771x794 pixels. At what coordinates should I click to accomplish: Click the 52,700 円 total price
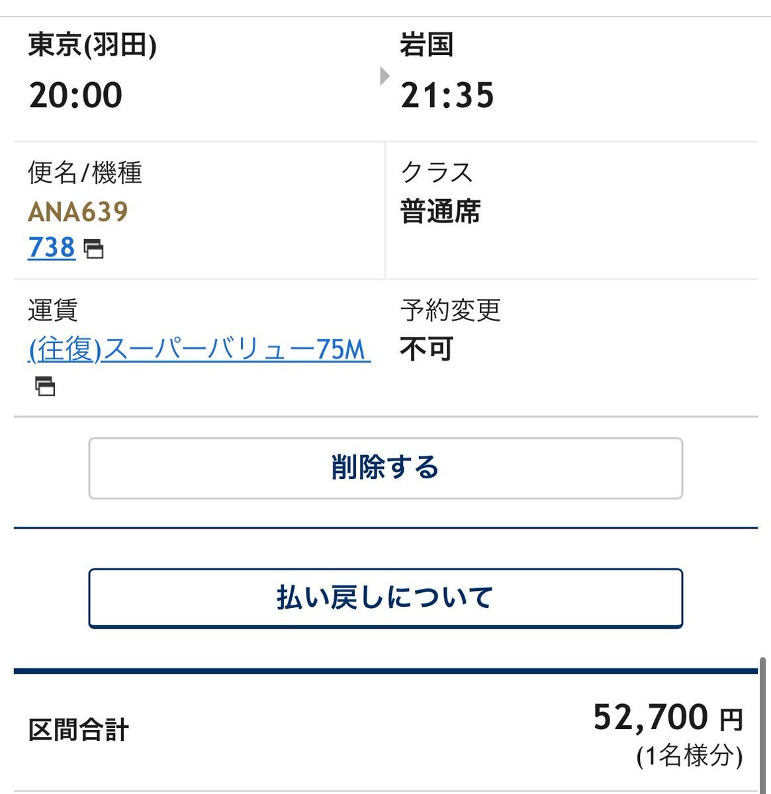click(x=668, y=717)
